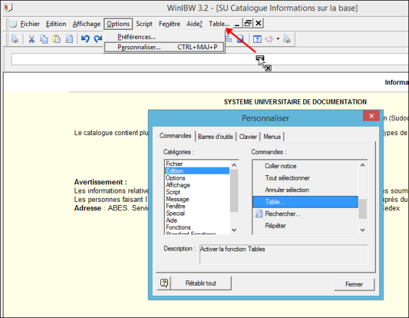
Task: Click Catégories list scrollbar thumb
Action: click(x=234, y=191)
